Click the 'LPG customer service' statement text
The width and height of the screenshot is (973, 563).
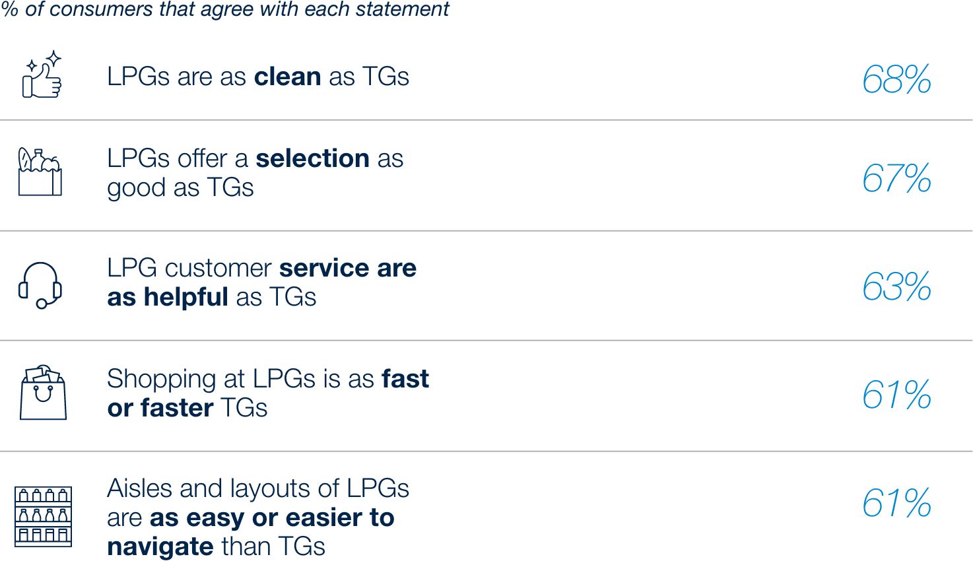coord(261,282)
